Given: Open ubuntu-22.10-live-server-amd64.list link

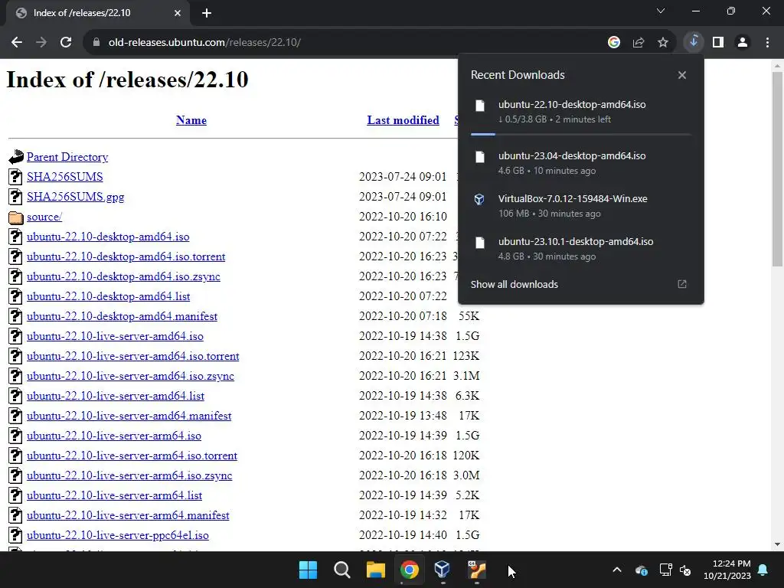Looking at the screenshot, I should [116, 396].
